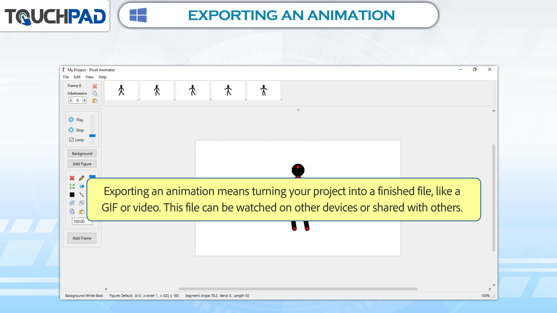Image resolution: width=557 pixels, height=313 pixels.
Task: Click the Frame 6 label
Action: (74, 86)
